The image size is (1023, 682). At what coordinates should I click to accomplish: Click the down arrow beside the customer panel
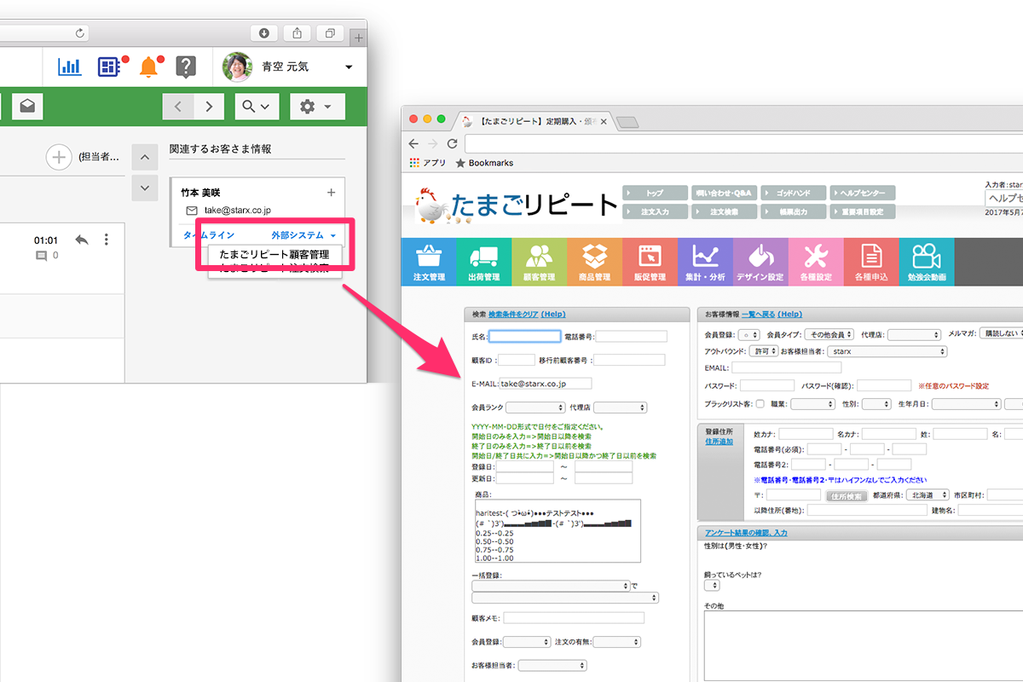pyautogui.click(x=144, y=188)
